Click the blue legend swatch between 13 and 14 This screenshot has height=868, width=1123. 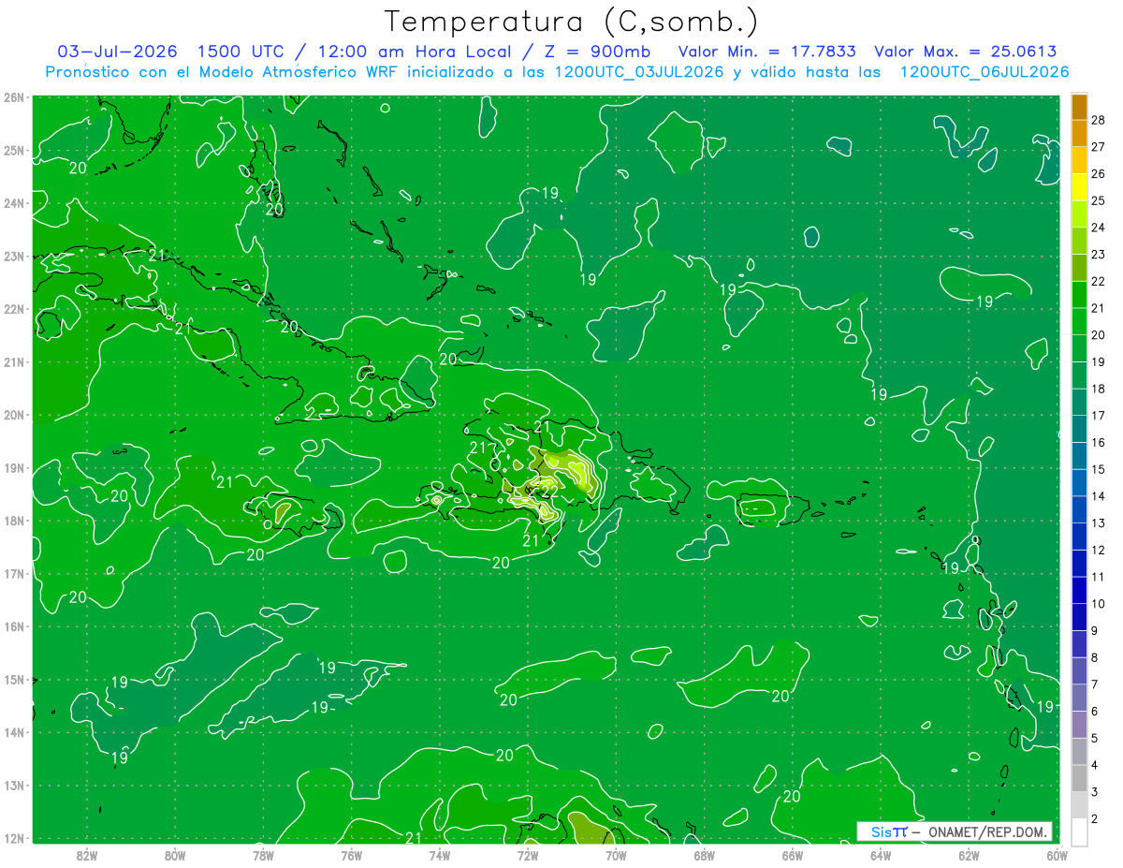[x=1079, y=509]
